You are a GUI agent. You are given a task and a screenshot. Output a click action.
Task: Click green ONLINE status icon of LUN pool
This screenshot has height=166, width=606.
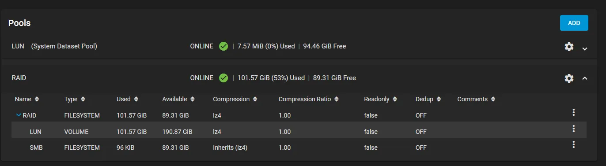(x=223, y=46)
